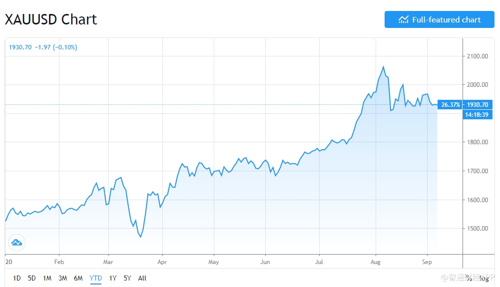The height and width of the screenshot is (287, 500).
Task: Click the 1930.70 current price label
Action: (478, 105)
